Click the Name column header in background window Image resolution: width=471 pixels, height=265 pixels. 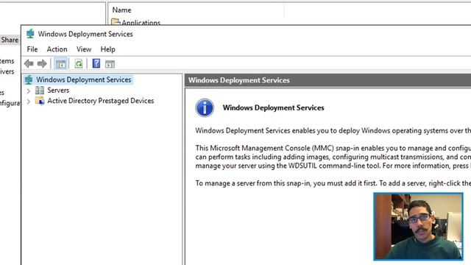click(x=121, y=10)
